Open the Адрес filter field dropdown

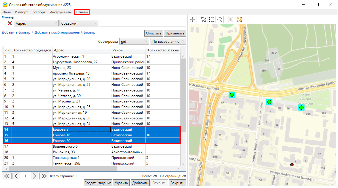click(x=36, y=23)
